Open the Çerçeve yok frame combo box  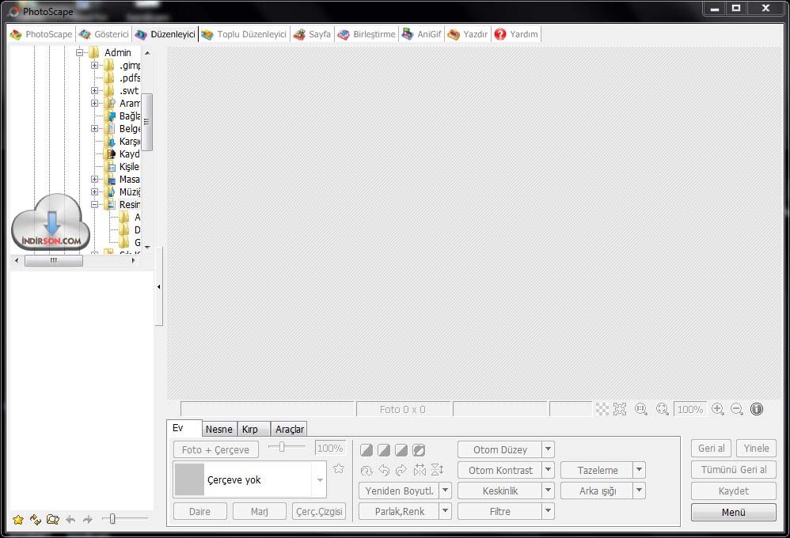point(250,479)
